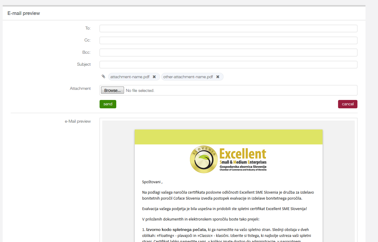Click the paperclip attachments icon
The height and width of the screenshot is (242, 378).
click(103, 76)
